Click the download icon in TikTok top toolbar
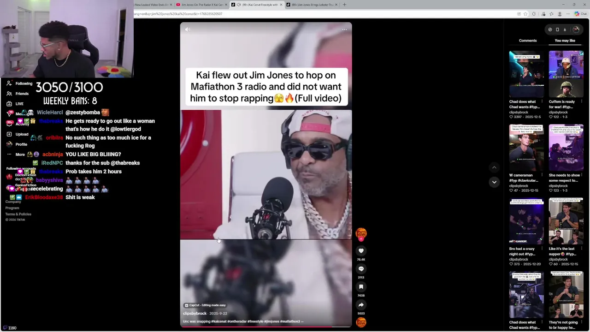Image resolution: width=590 pixels, height=332 pixels. point(565,30)
